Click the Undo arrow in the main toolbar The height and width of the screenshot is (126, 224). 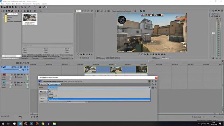coord(29,7)
